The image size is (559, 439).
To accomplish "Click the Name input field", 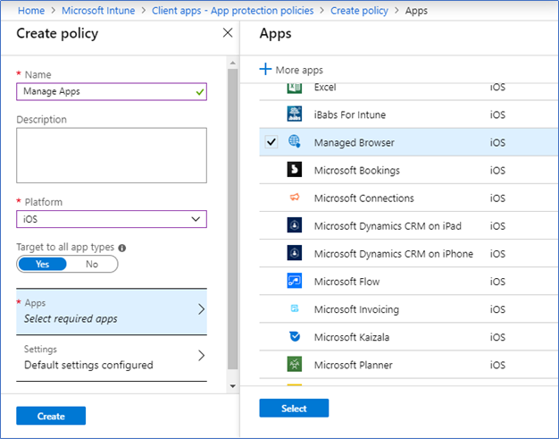I will click(x=112, y=92).
